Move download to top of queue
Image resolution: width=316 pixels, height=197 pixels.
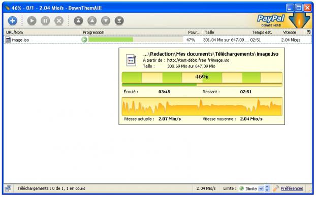click(x=78, y=21)
